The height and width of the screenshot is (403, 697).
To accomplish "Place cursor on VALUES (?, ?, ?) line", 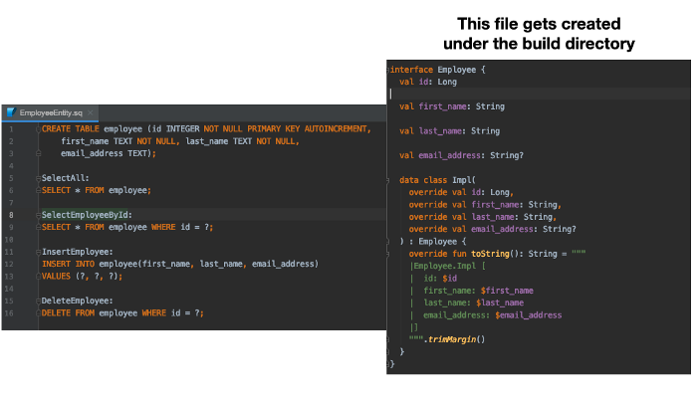I will pos(82,276).
